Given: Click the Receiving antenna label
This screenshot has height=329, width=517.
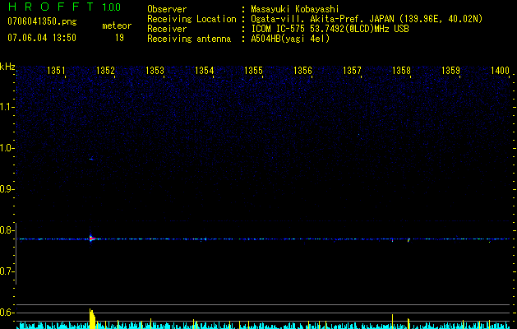Looking at the screenshot, I should click(x=189, y=39).
